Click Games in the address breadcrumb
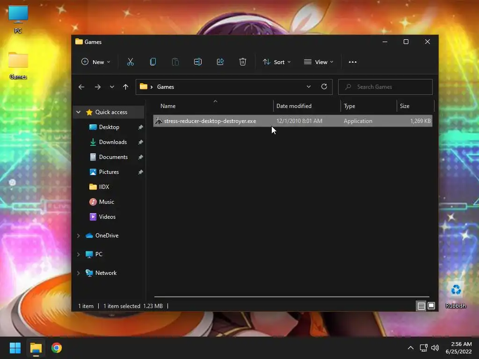The height and width of the screenshot is (359, 479). point(166,86)
